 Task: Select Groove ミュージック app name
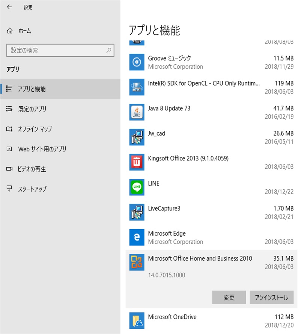click(x=169, y=58)
